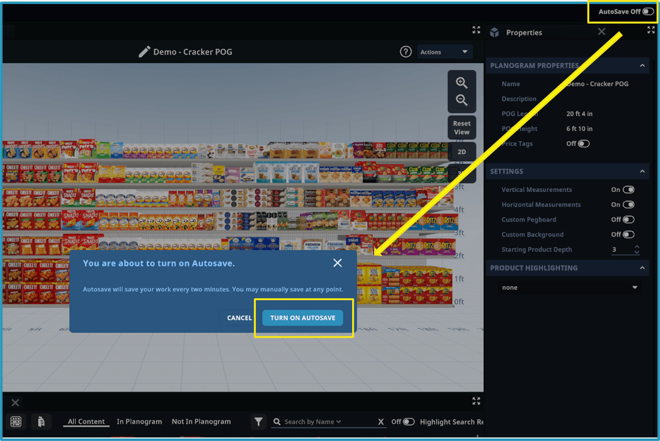Click the filter funnel icon
The image size is (660, 441).
click(258, 421)
